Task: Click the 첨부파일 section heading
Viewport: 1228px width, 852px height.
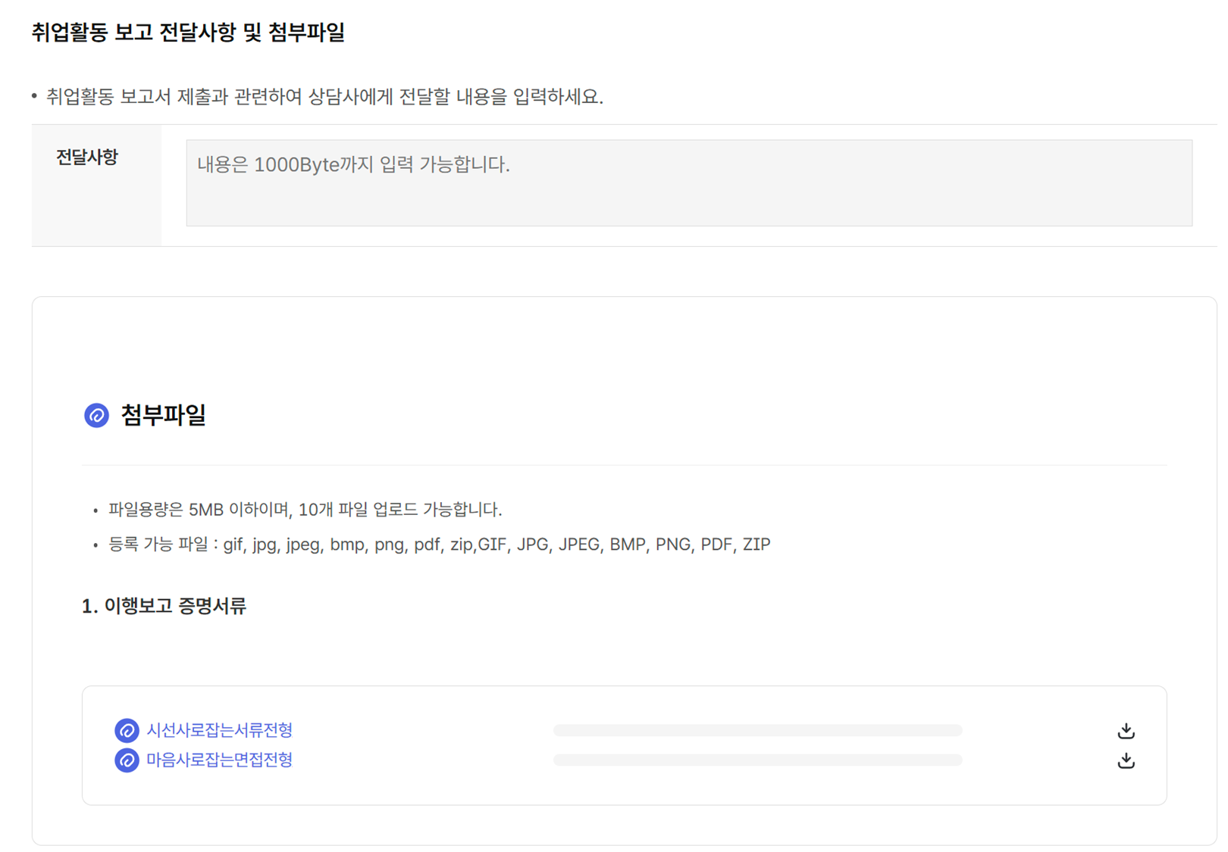Action: (163, 415)
